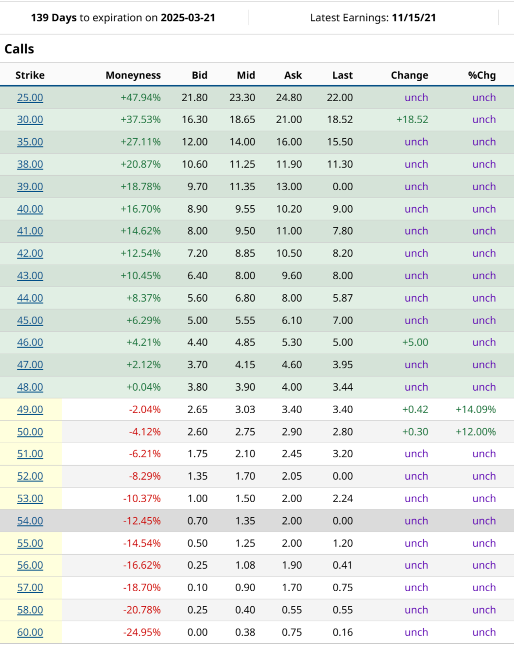Click the +47.94% moneyness value
514x651 pixels.
(x=140, y=97)
